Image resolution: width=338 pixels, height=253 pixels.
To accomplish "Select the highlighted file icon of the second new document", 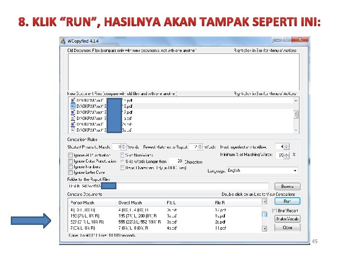I will (73, 106).
